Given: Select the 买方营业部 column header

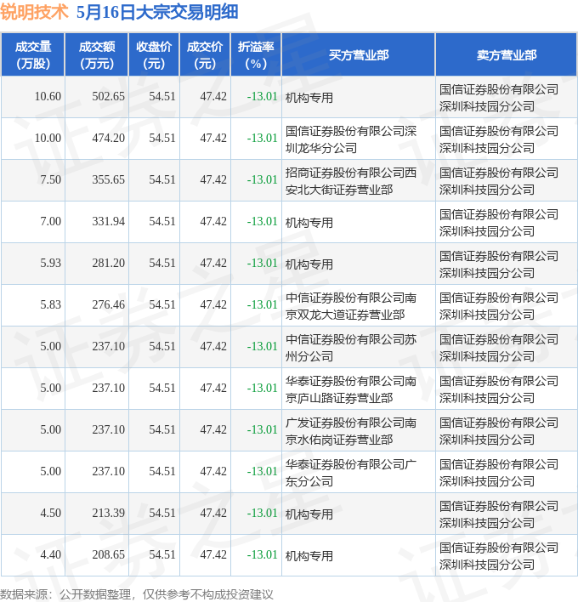Looking at the screenshot, I should click(x=359, y=55).
